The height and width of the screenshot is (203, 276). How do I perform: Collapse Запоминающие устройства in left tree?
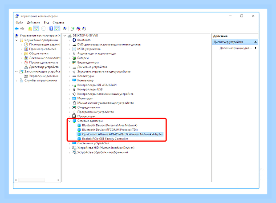(x=16, y=72)
